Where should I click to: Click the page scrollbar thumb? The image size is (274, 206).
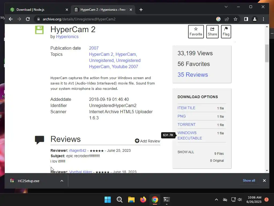(267, 53)
